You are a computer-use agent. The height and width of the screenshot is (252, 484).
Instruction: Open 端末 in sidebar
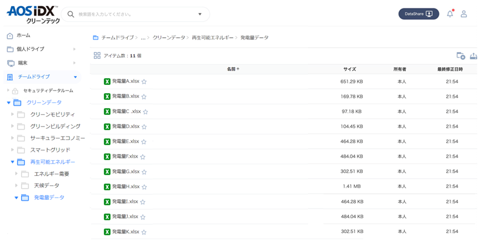click(x=23, y=63)
